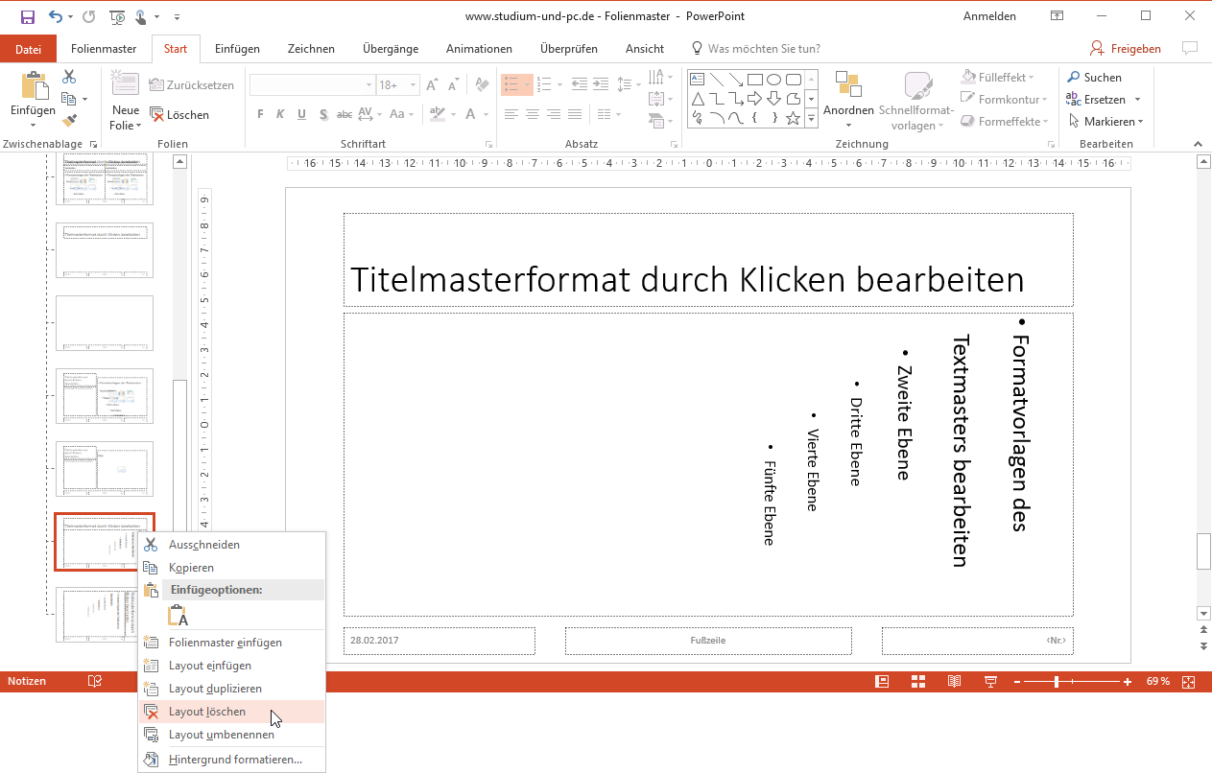Start slideshow from beginning icon

(118, 16)
